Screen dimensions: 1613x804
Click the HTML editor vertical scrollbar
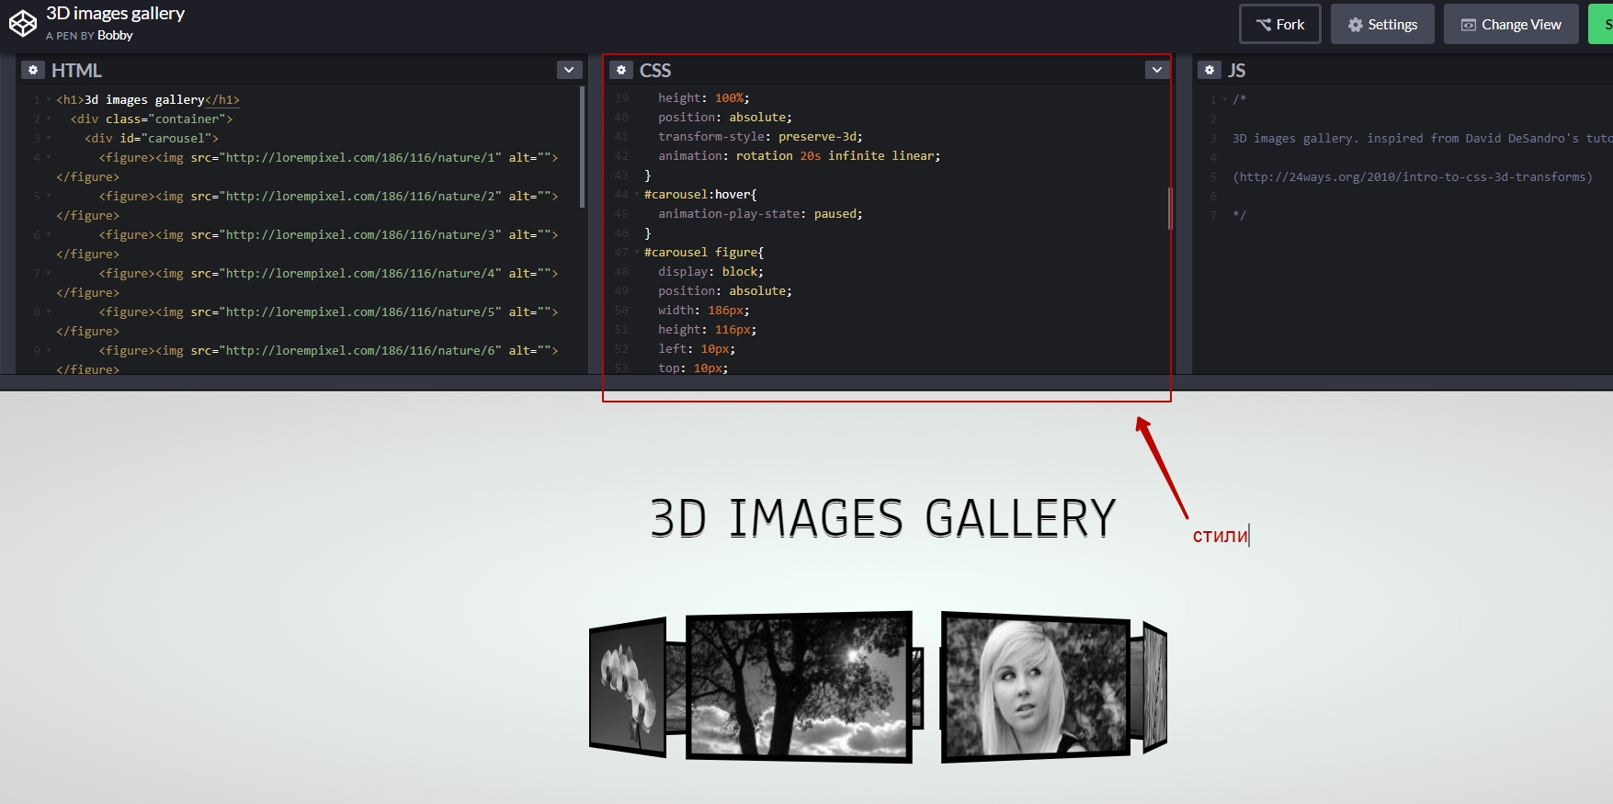pos(582,147)
